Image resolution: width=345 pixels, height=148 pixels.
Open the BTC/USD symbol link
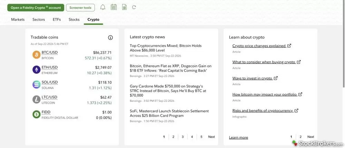[49, 52]
